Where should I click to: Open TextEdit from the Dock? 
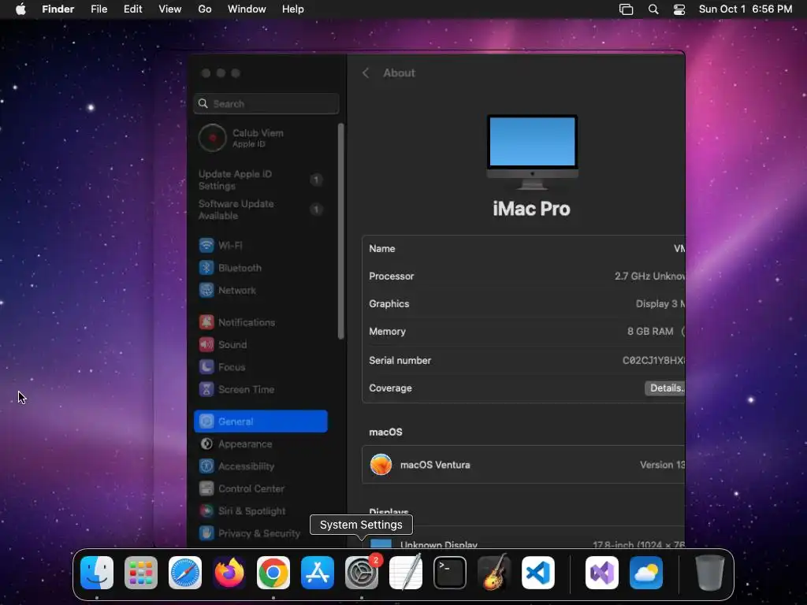pyautogui.click(x=406, y=573)
